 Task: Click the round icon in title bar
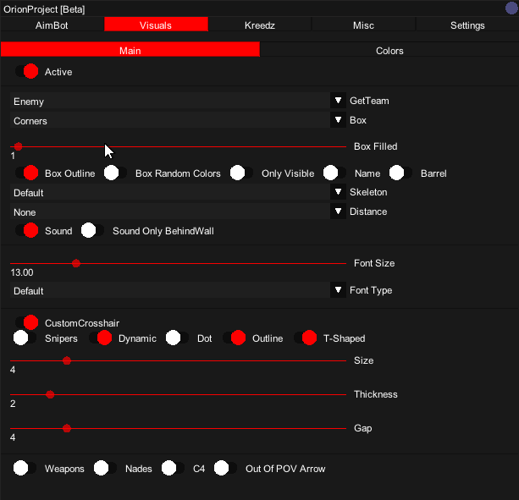(x=510, y=8)
